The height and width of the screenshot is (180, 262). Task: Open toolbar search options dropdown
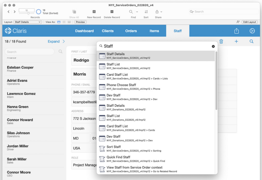(192, 12)
